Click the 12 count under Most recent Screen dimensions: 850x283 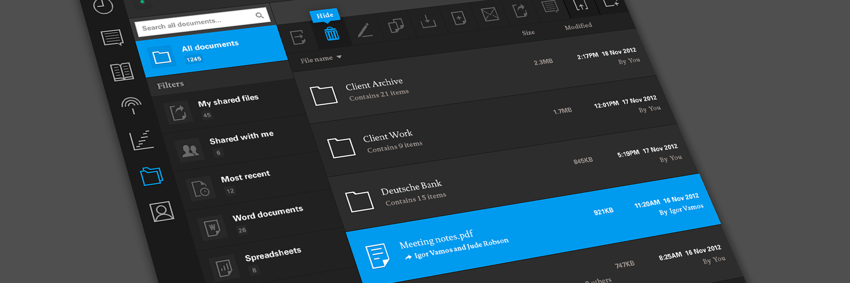(230, 191)
